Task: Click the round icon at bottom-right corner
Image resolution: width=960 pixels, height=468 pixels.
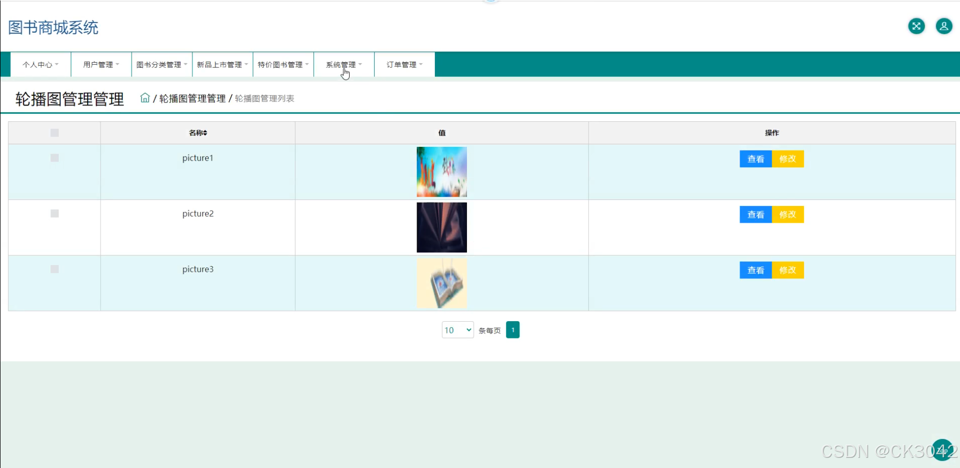Action: coord(942,450)
